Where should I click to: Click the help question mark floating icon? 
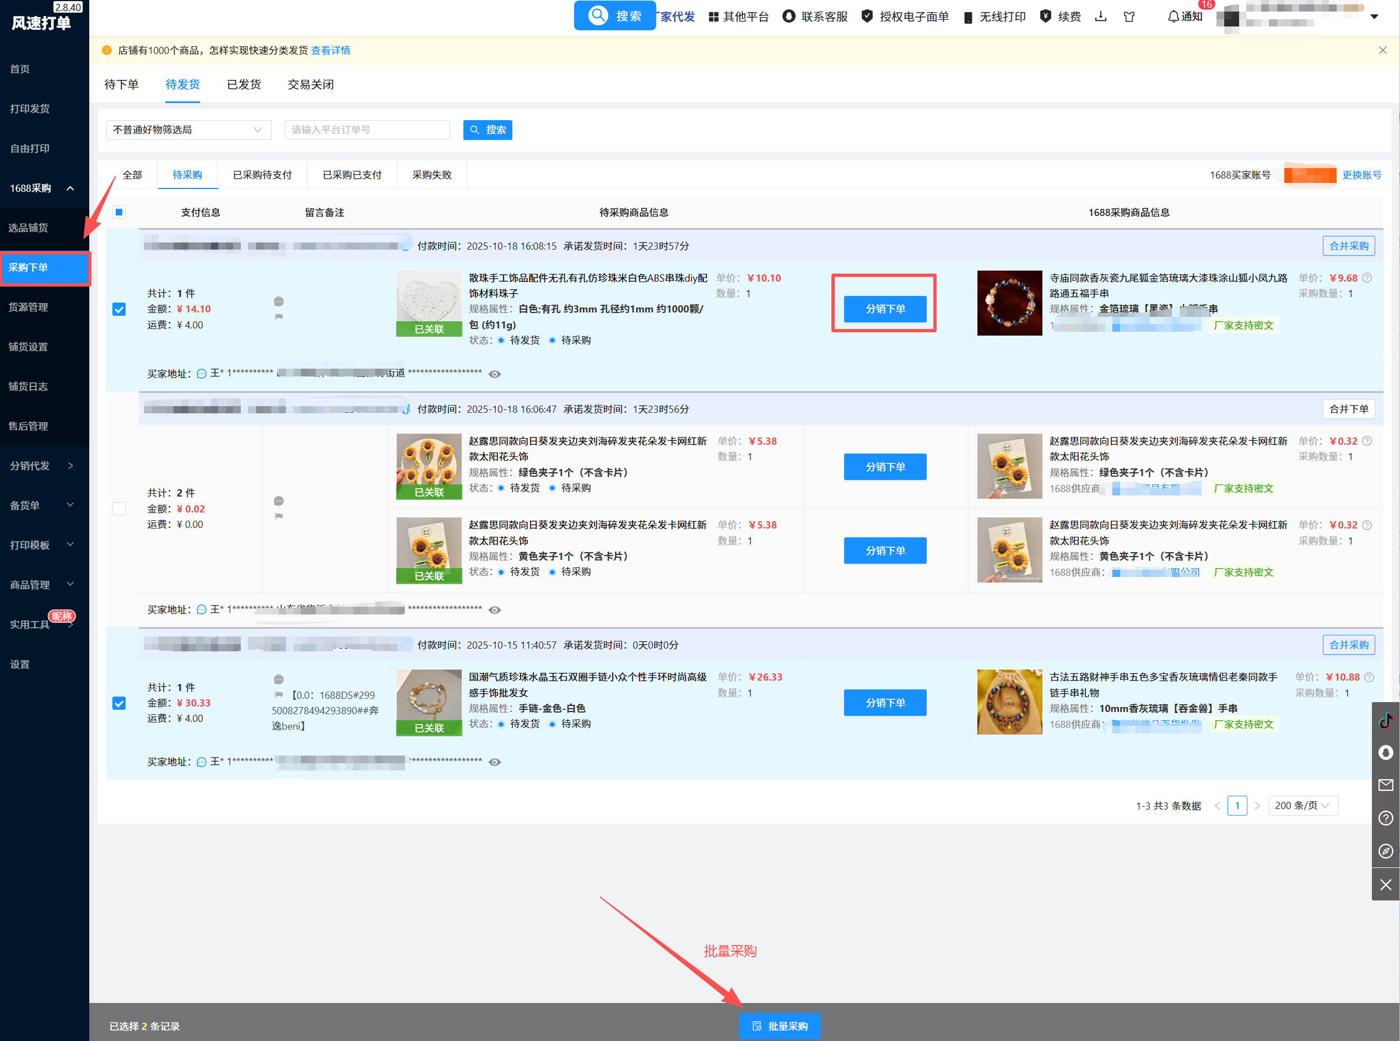coord(1386,818)
